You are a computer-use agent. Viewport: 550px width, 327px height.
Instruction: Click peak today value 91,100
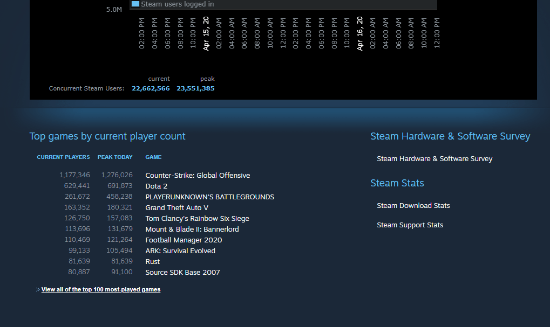[122, 272]
